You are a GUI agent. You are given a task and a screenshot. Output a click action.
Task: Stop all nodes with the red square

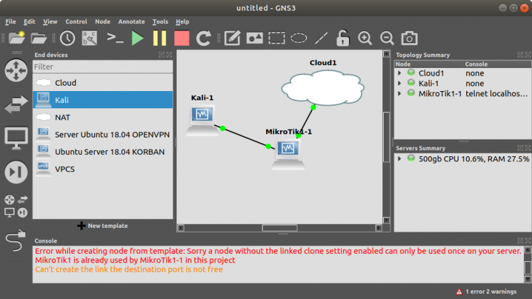coord(182,38)
